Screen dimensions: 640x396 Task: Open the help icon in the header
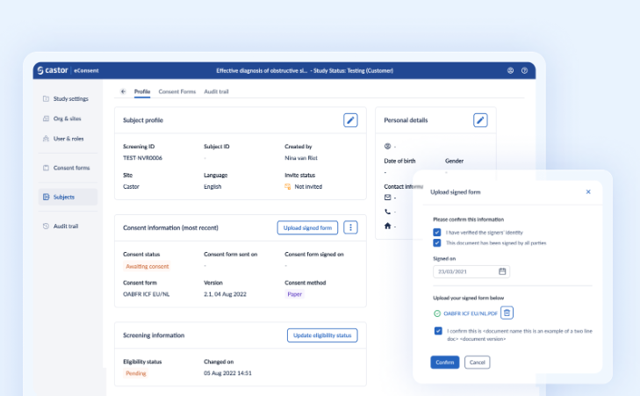[524, 70]
